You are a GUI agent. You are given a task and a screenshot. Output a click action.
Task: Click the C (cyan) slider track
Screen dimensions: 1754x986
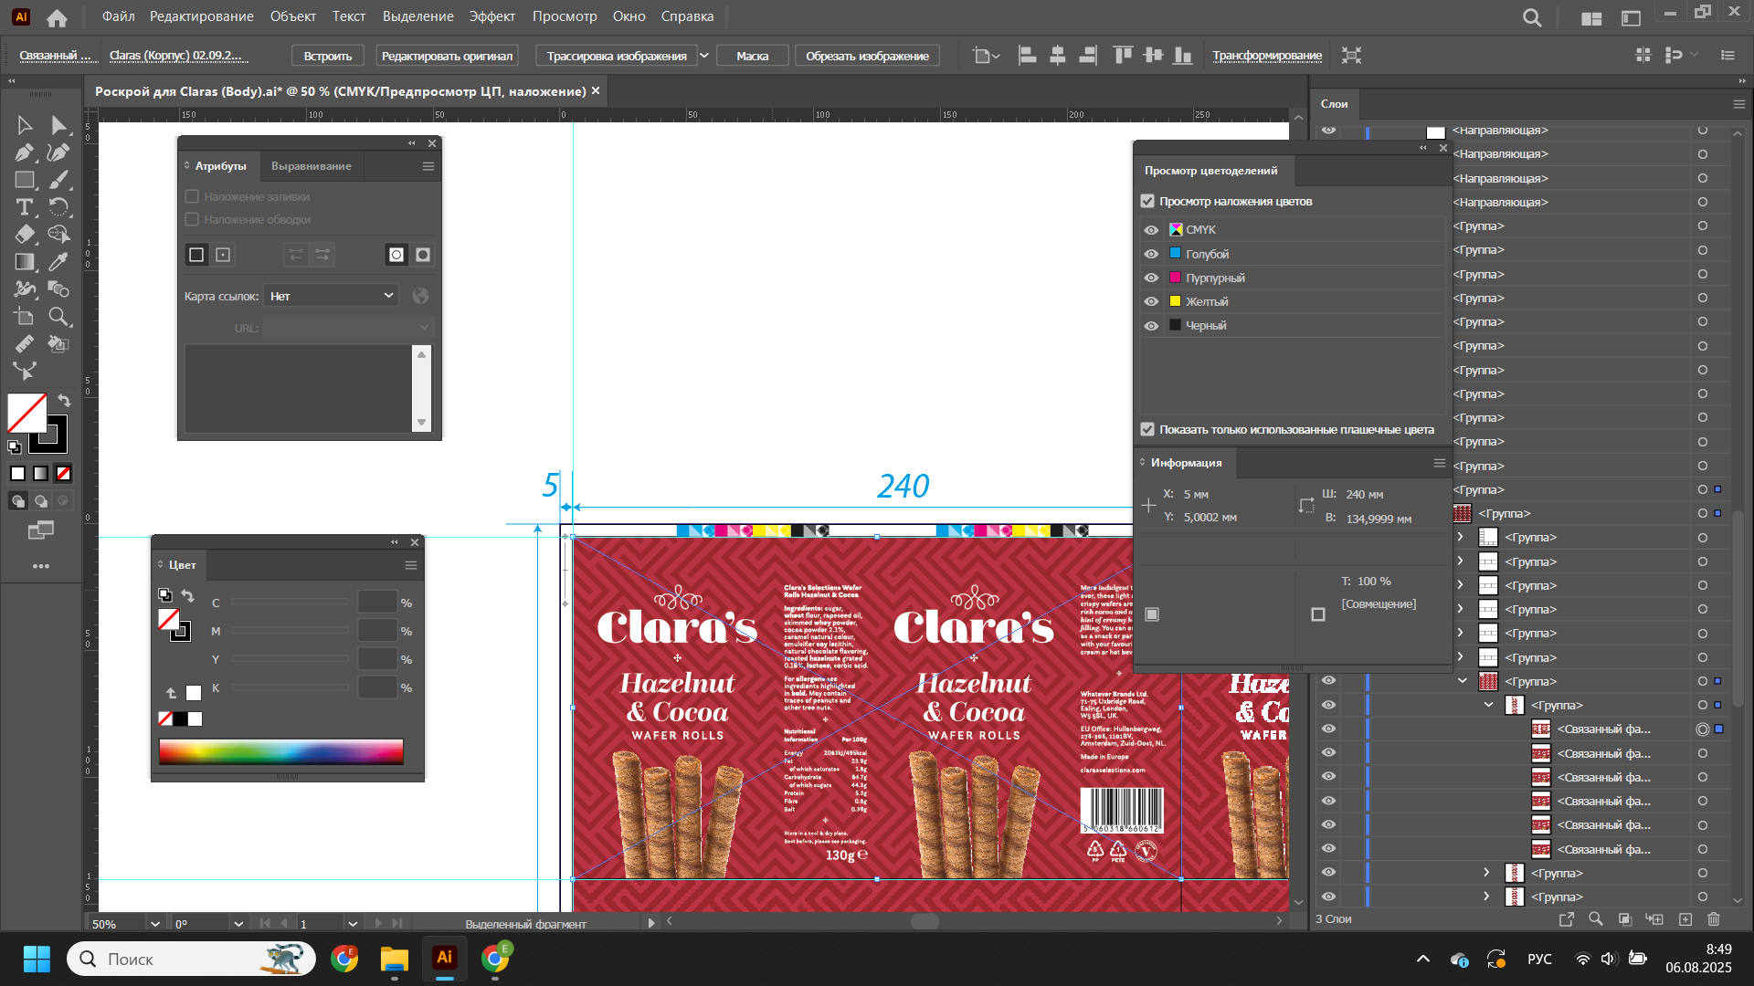(x=290, y=603)
